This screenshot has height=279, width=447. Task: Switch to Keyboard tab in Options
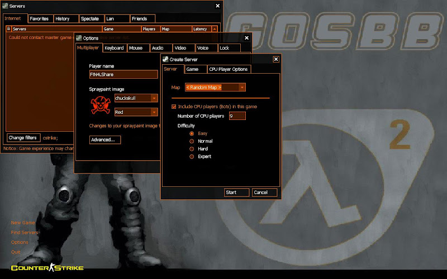pos(115,48)
